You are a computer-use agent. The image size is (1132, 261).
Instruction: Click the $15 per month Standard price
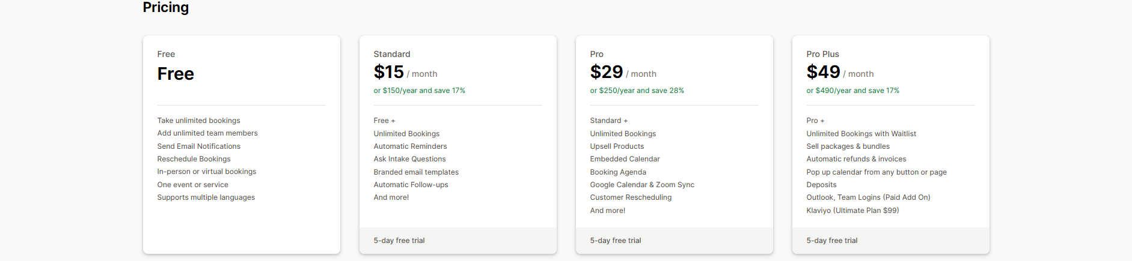[405, 73]
